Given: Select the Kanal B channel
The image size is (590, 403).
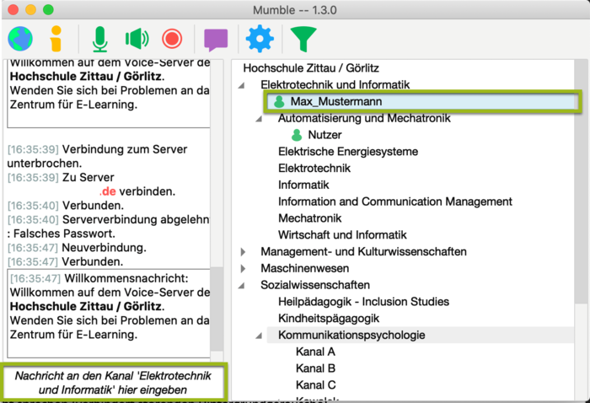Looking at the screenshot, I should point(315,368).
